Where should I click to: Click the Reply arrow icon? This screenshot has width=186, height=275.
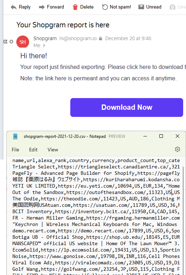click(x=13, y=7)
